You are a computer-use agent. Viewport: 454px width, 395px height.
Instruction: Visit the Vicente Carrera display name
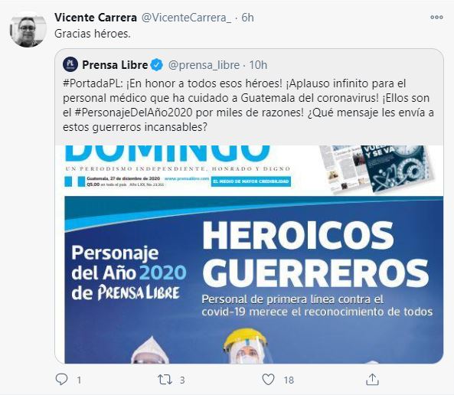(x=96, y=18)
